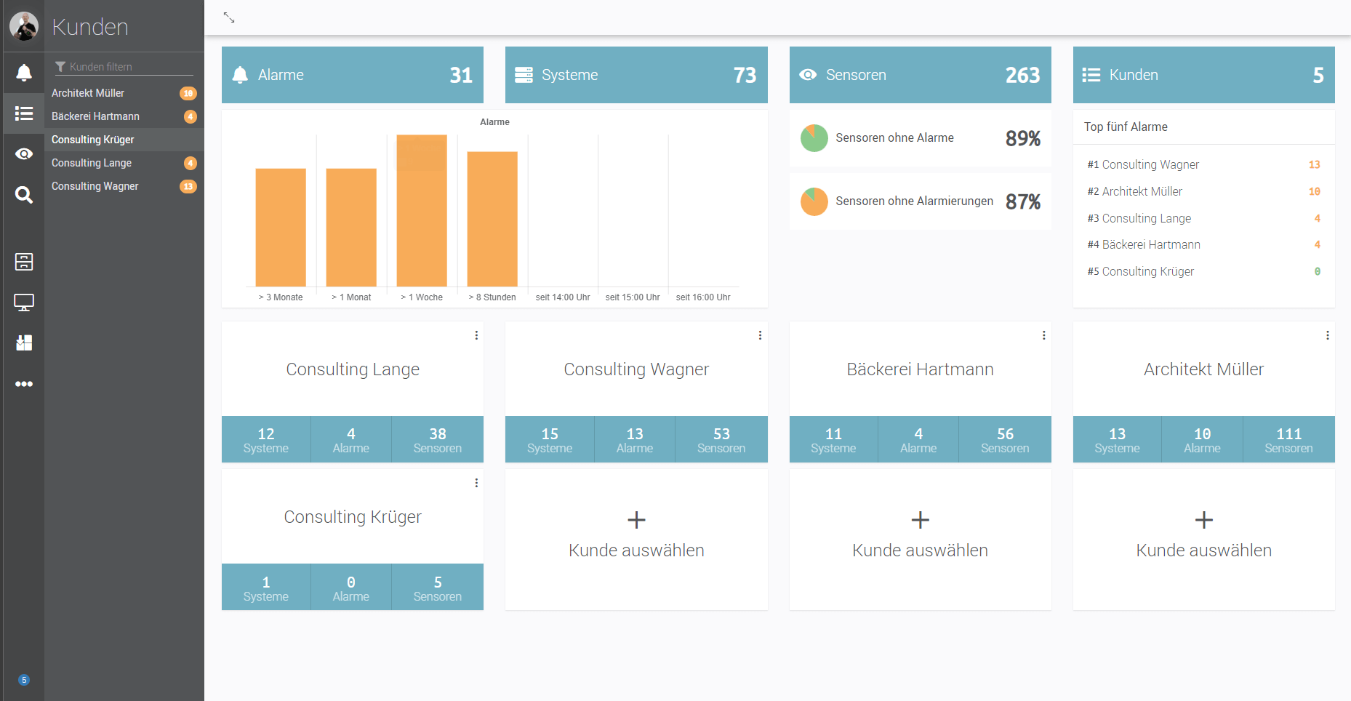
Task: Toggle fullscreen with the expand arrows icon
Action: pyautogui.click(x=229, y=17)
